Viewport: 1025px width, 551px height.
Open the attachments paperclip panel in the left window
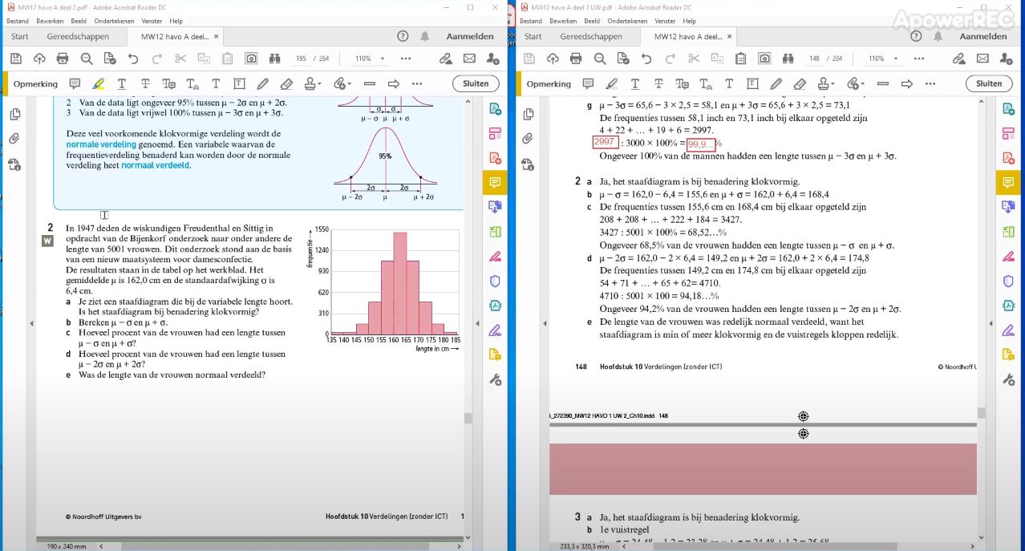point(14,139)
